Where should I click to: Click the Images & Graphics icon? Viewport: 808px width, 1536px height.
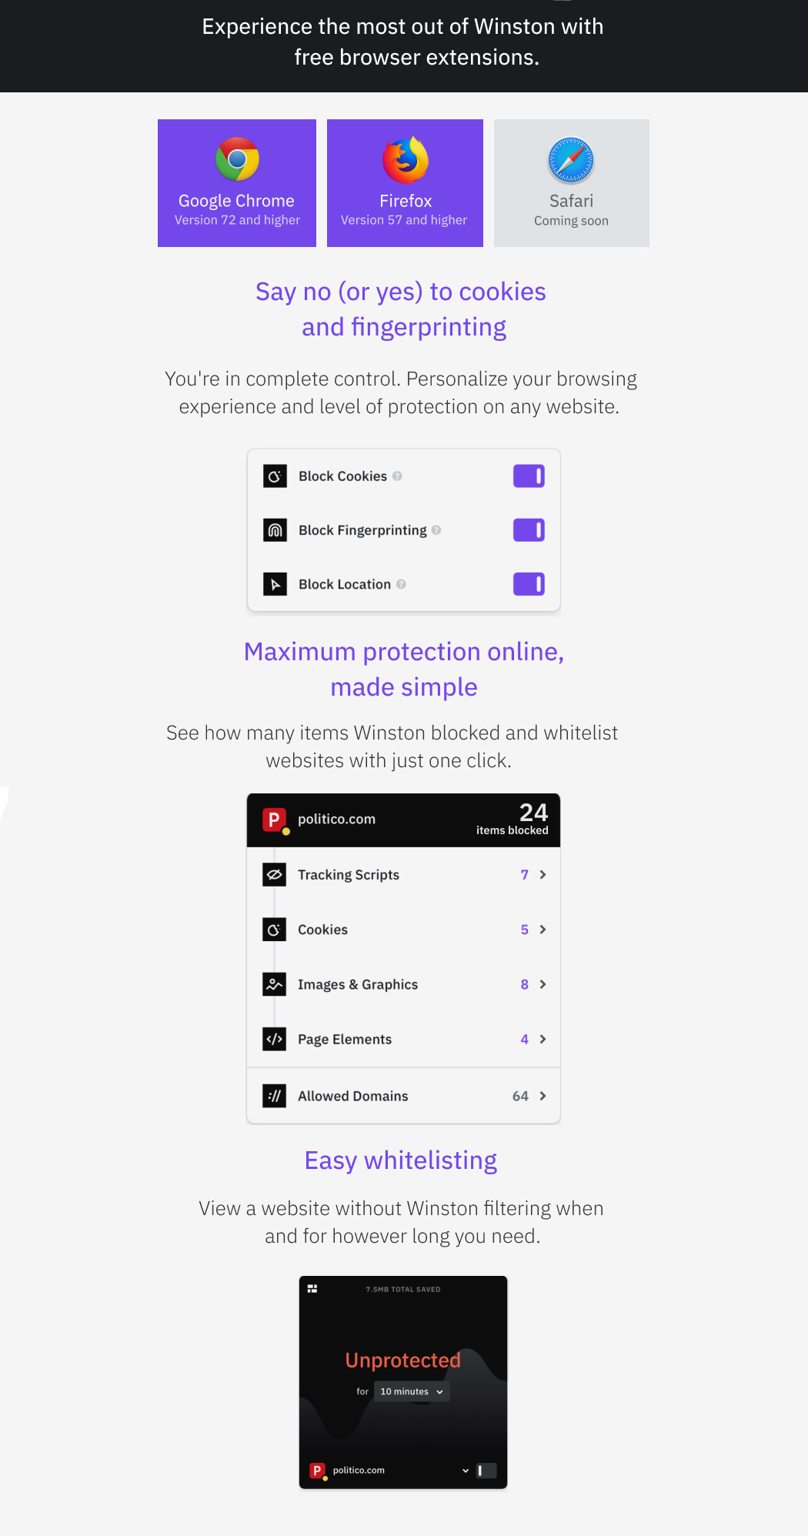274,983
